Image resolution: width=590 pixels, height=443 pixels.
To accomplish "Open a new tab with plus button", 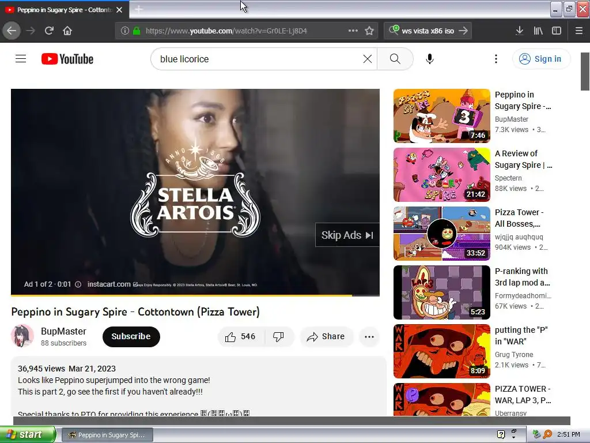I will [x=139, y=9].
